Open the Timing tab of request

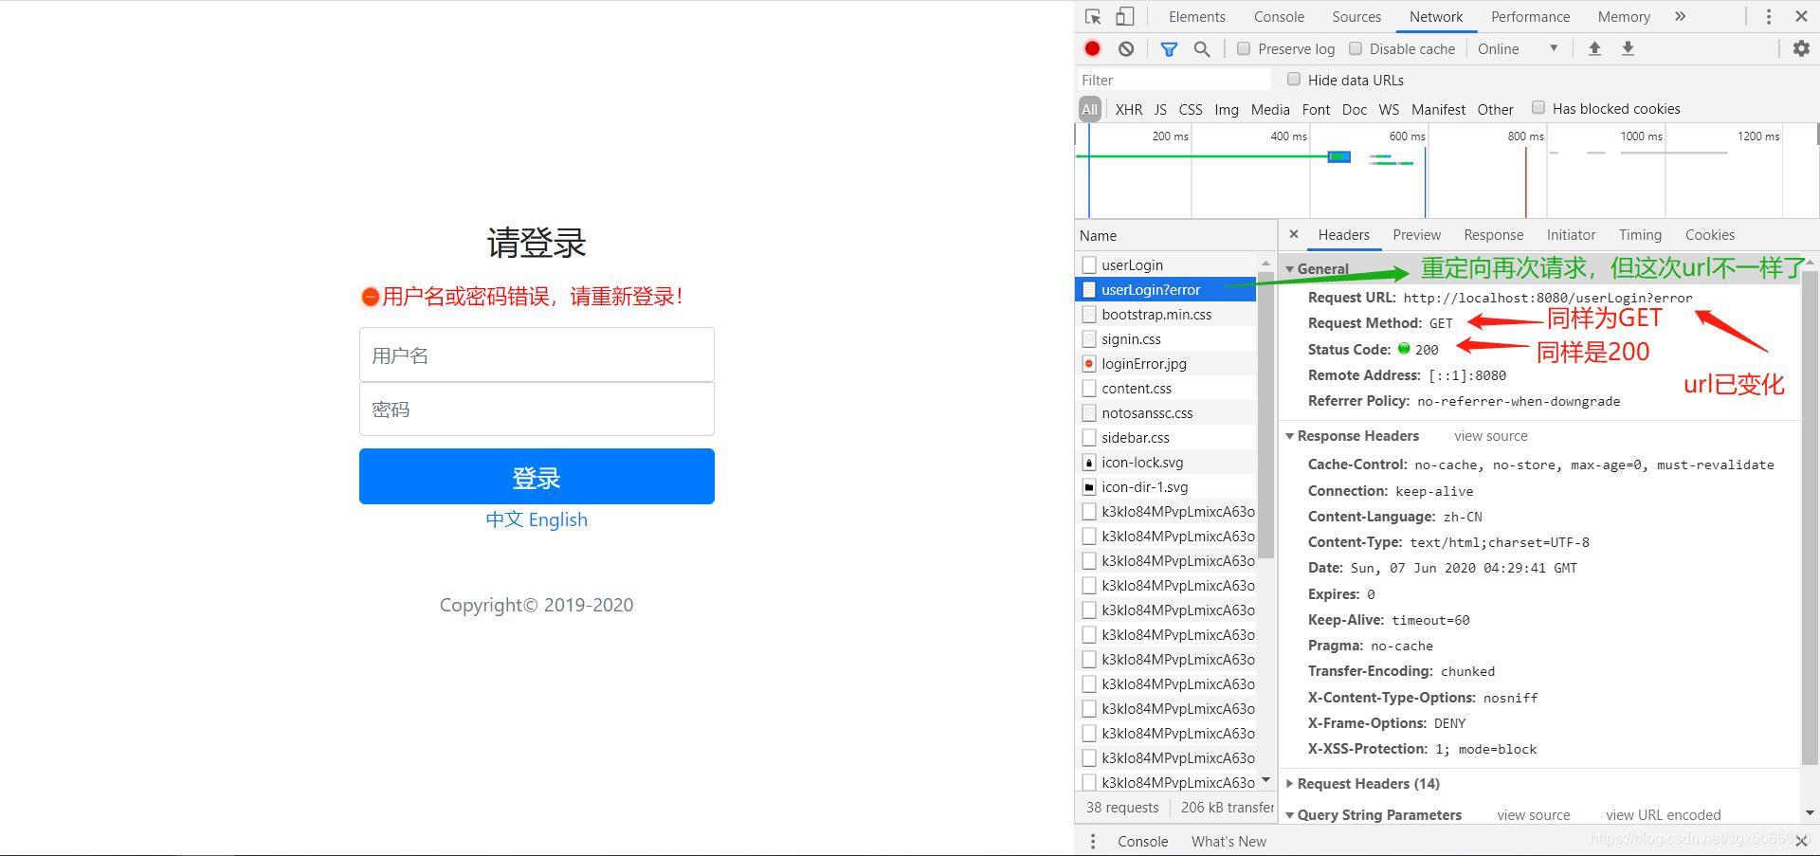pos(1640,235)
